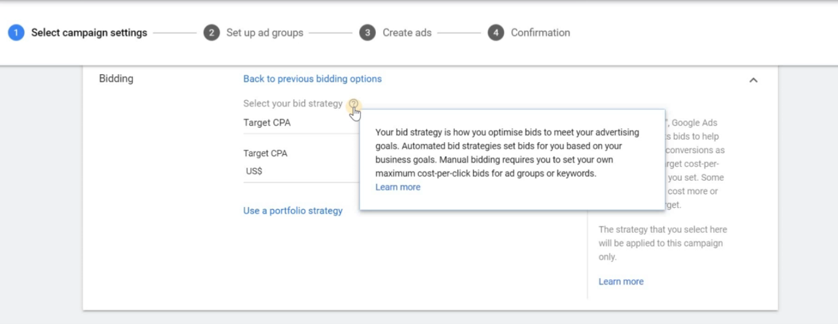Click the bid strategy help question mark
Screen dimensions: 838x324
tap(354, 104)
